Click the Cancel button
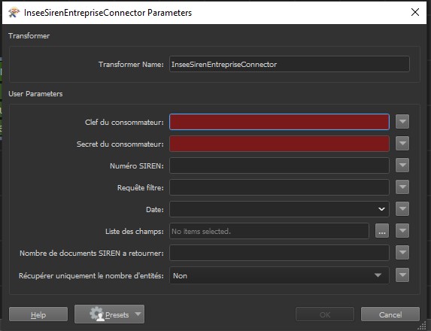The height and width of the screenshot is (331, 431). tap(390, 314)
